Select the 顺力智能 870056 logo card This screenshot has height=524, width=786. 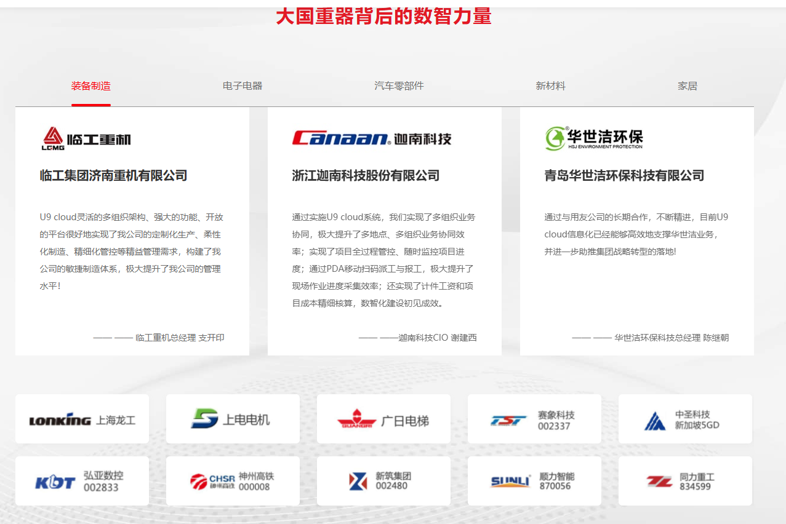click(534, 482)
